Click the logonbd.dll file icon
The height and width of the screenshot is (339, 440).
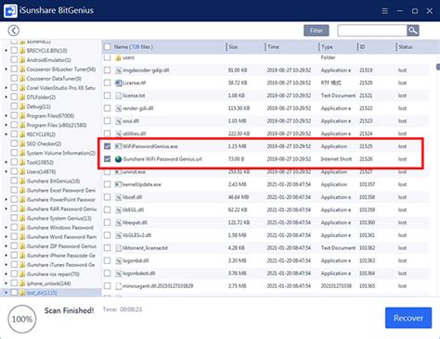tap(118, 260)
